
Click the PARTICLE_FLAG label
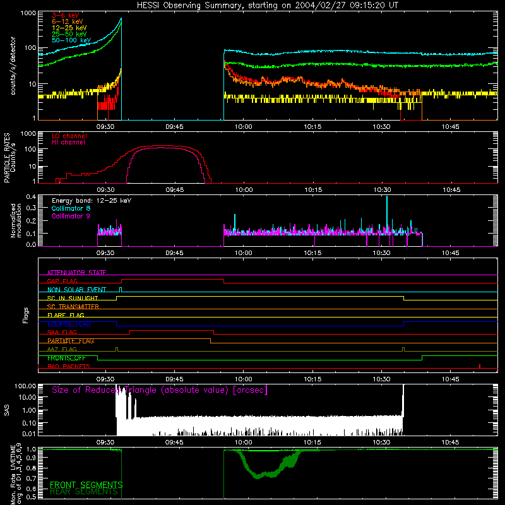(x=71, y=341)
